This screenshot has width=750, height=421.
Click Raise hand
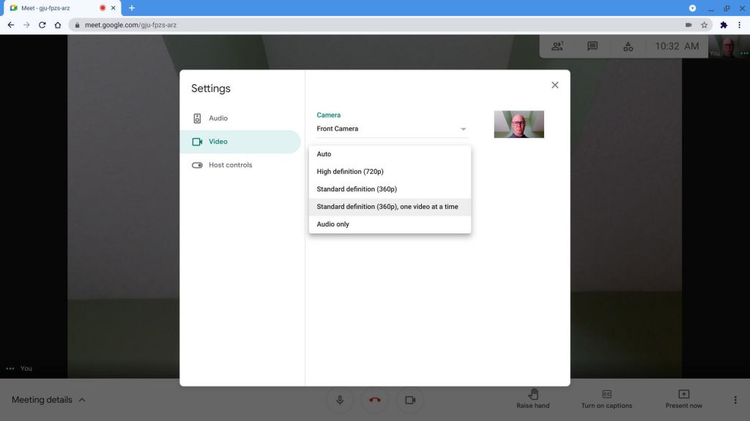(533, 400)
